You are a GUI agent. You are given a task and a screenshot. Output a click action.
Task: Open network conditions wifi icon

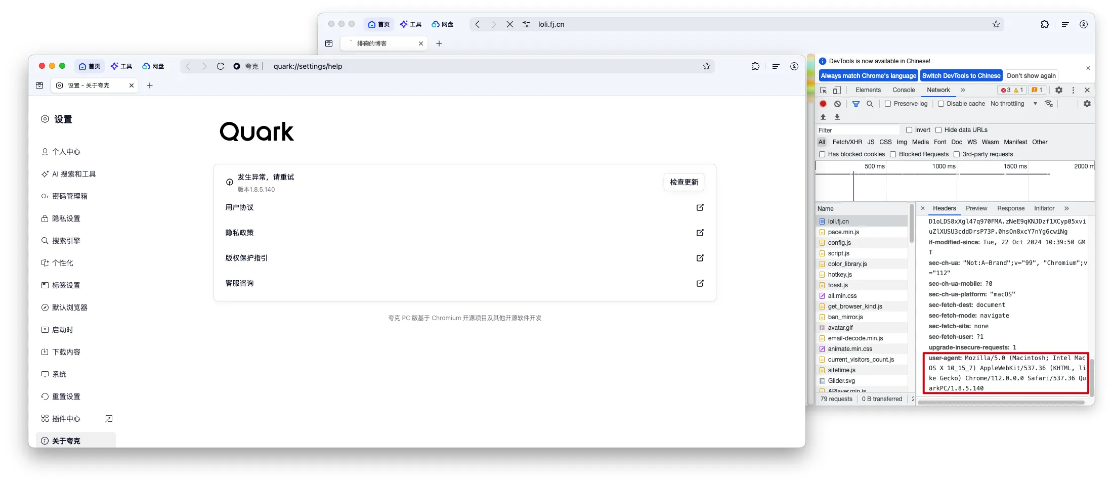[1049, 104]
